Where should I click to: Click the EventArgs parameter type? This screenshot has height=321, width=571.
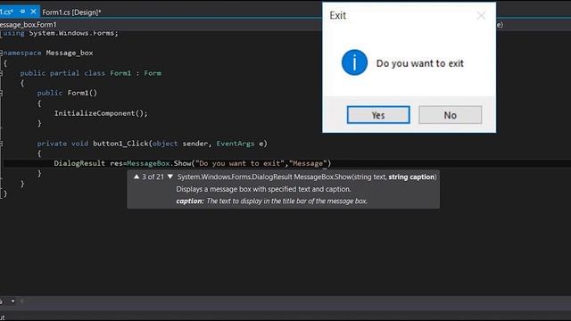point(236,144)
